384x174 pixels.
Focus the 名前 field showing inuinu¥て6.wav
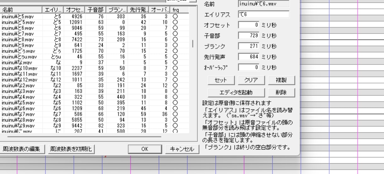point(264,4)
